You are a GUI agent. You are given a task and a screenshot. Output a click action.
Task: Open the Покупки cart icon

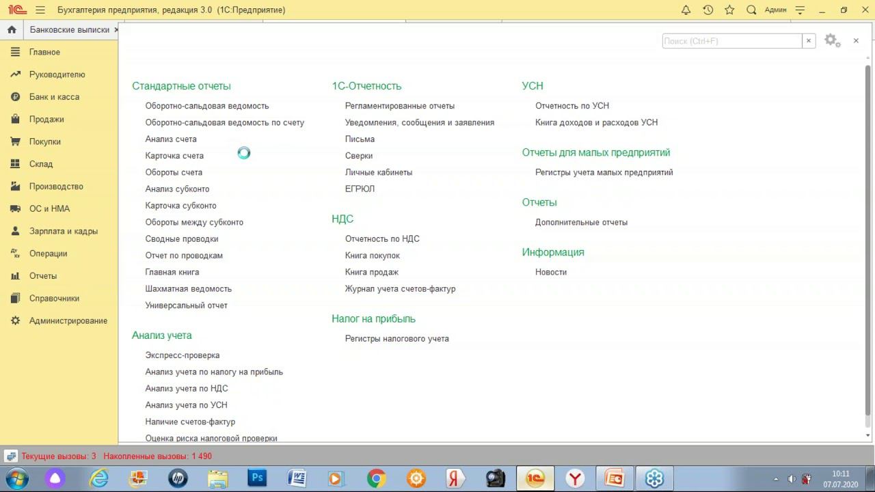tap(15, 141)
